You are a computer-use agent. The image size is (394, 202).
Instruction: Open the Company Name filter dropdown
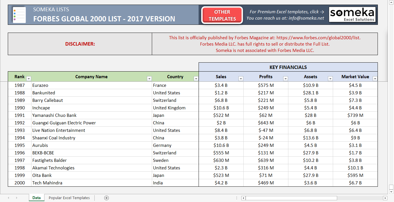point(149,78)
